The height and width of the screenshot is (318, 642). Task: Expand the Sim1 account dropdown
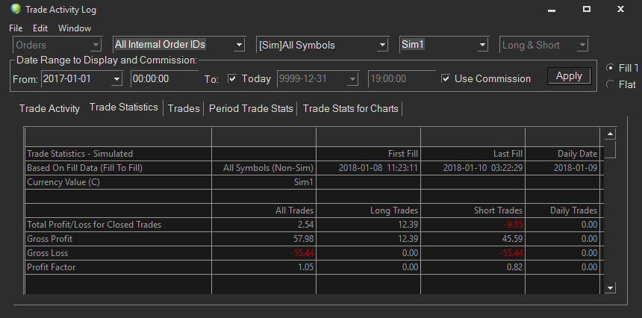pyautogui.click(x=482, y=45)
